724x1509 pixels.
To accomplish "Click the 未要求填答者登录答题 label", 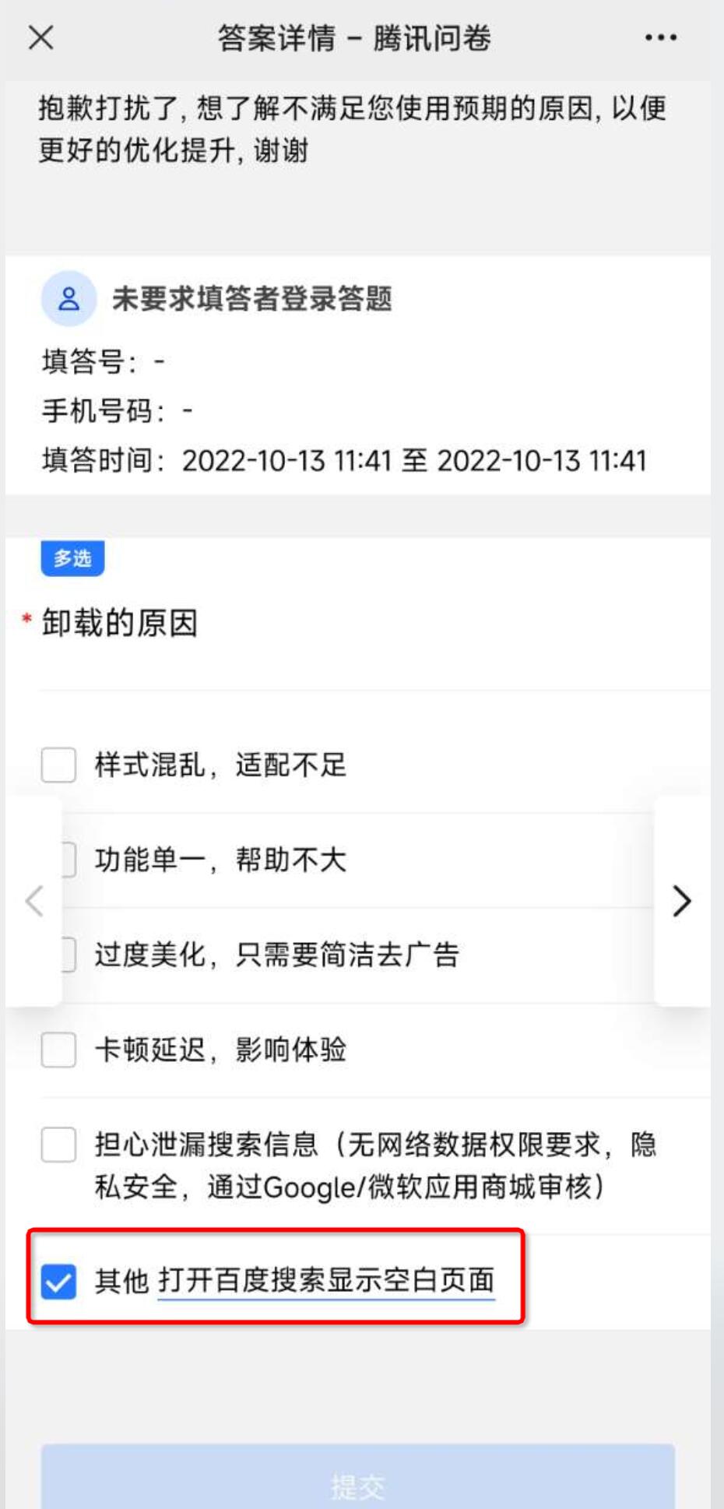I will pos(252,298).
